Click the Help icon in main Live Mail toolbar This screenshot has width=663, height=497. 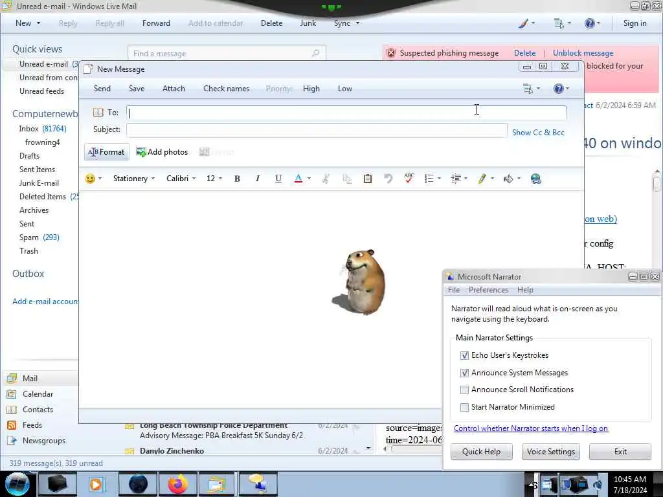(589, 23)
